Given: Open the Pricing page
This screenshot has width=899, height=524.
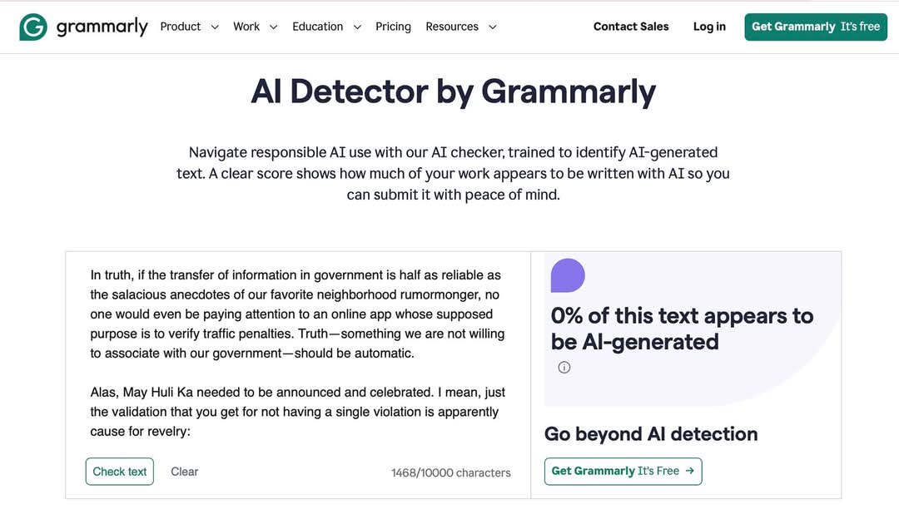Looking at the screenshot, I should 393,27.
